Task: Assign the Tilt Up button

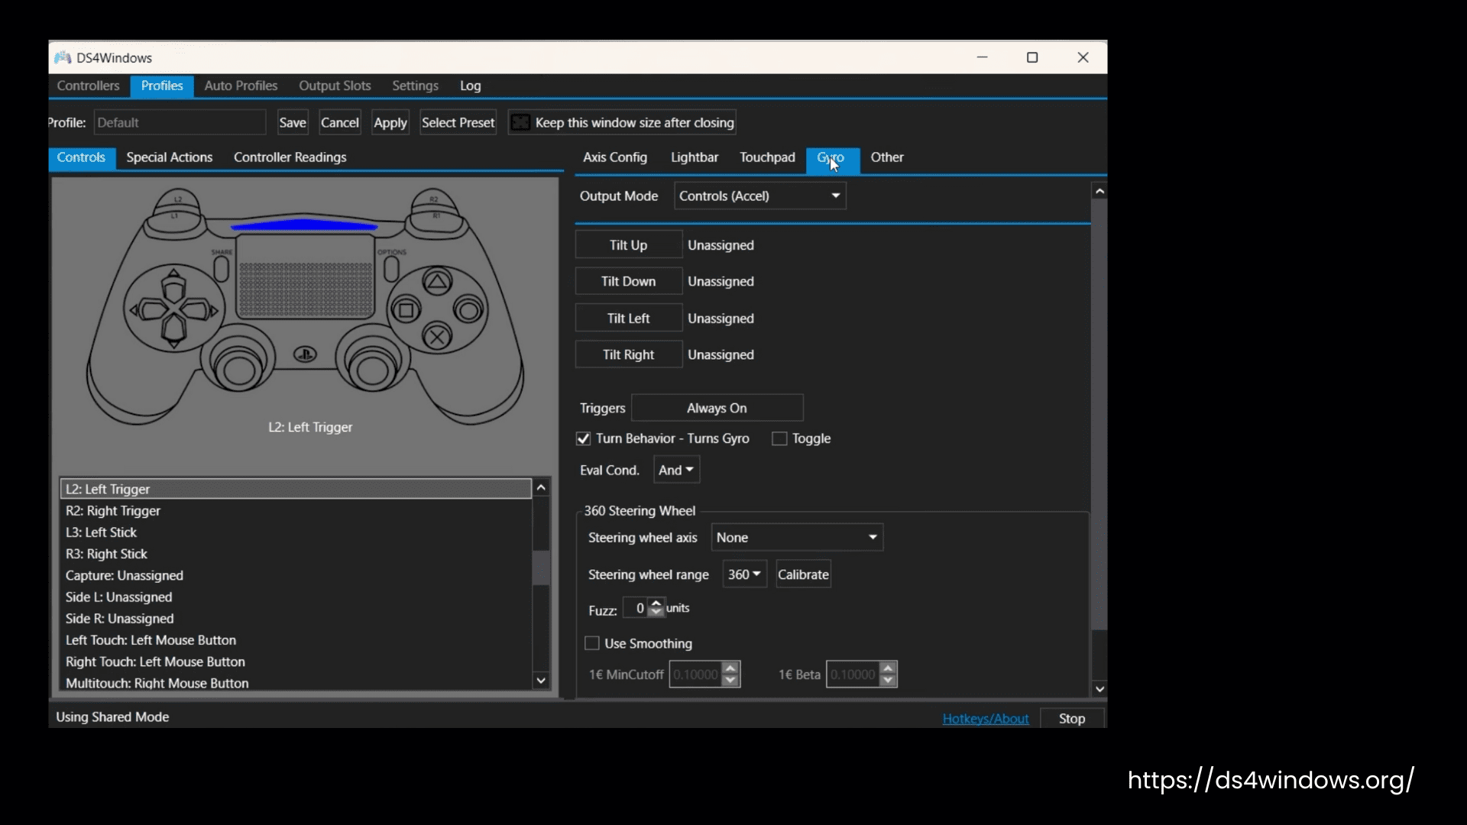Action: 628,245
